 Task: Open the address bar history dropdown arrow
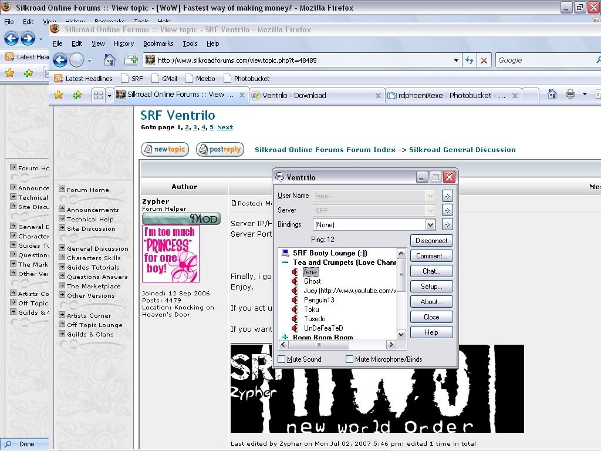pos(456,60)
